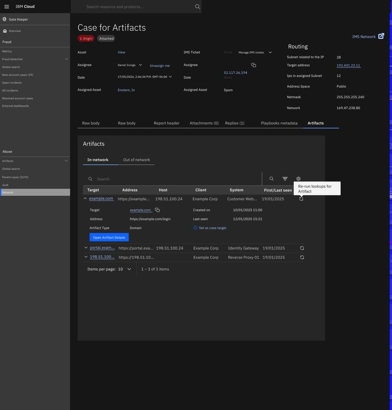Open Metrics in the sidebar
The width and height of the screenshot is (392, 410).
pyautogui.click(x=7, y=51)
